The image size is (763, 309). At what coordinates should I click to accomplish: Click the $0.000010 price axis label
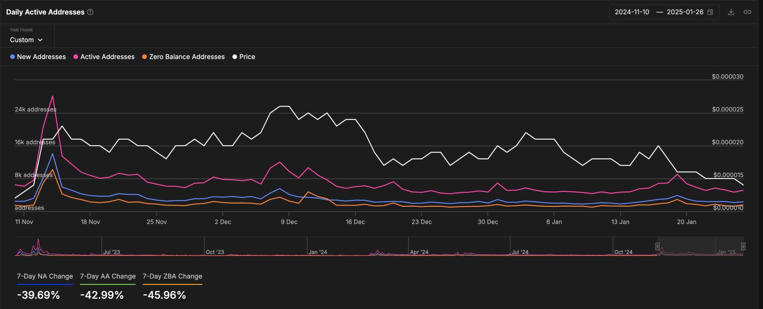click(x=728, y=207)
